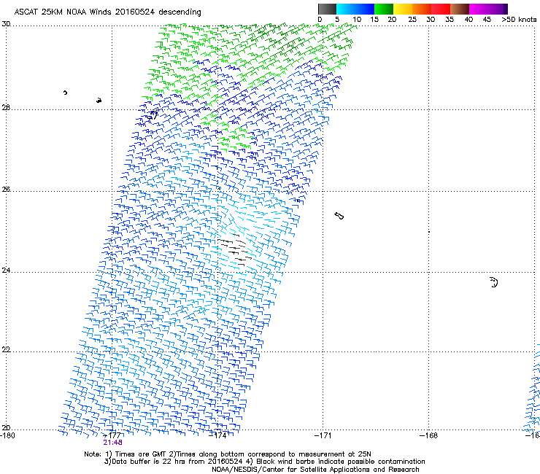
Task: Click the purple '21:48' swath time stamp
Action: coord(112,443)
